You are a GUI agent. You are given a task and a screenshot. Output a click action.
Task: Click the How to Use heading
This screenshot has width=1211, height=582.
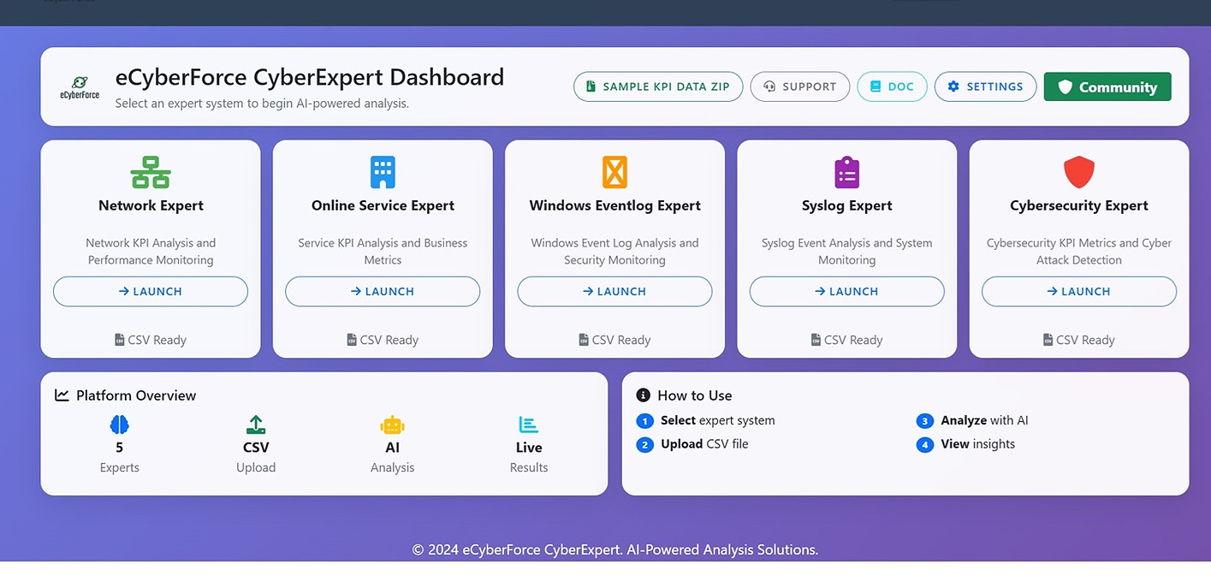[x=694, y=395]
